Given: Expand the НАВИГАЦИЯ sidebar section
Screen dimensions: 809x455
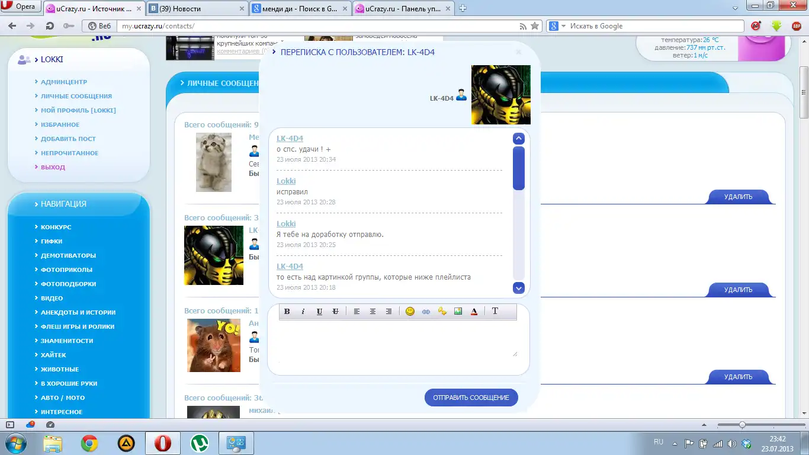Looking at the screenshot, I should (63, 204).
